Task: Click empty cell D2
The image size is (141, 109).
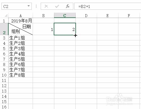Action: click(x=86, y=29)
